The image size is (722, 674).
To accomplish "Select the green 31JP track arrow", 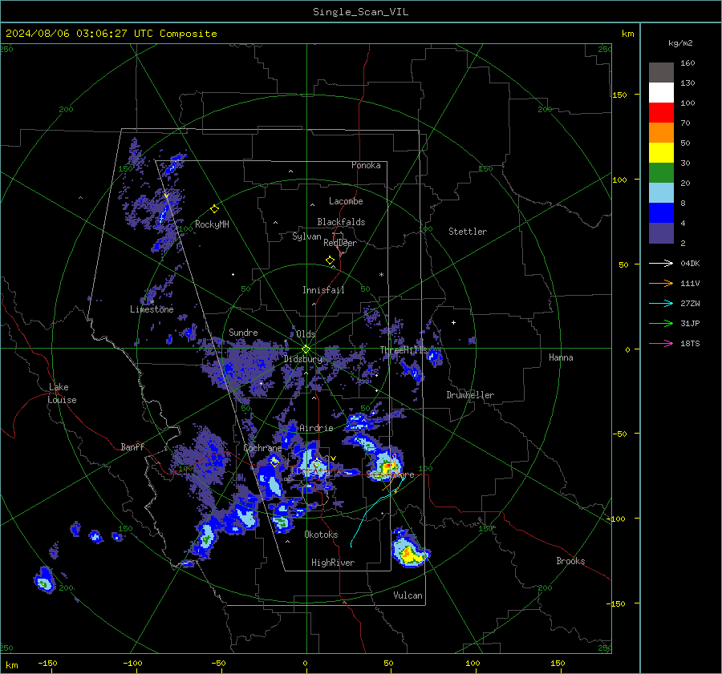I will click(x=661, y=324).
